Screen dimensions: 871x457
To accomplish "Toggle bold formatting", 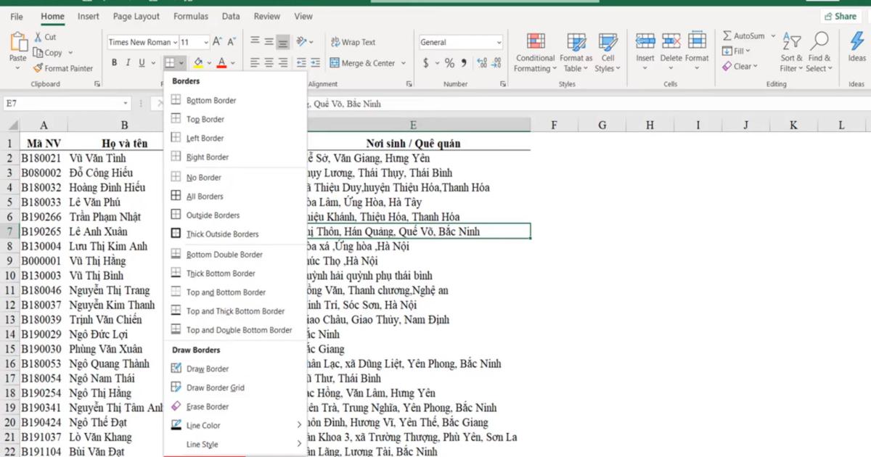I will point(114,62).
